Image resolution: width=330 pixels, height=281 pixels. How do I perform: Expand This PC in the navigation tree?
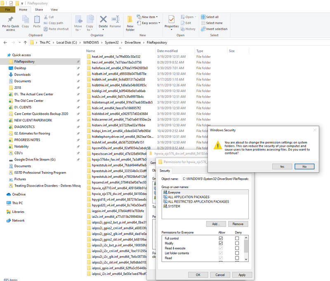point(4,203)
